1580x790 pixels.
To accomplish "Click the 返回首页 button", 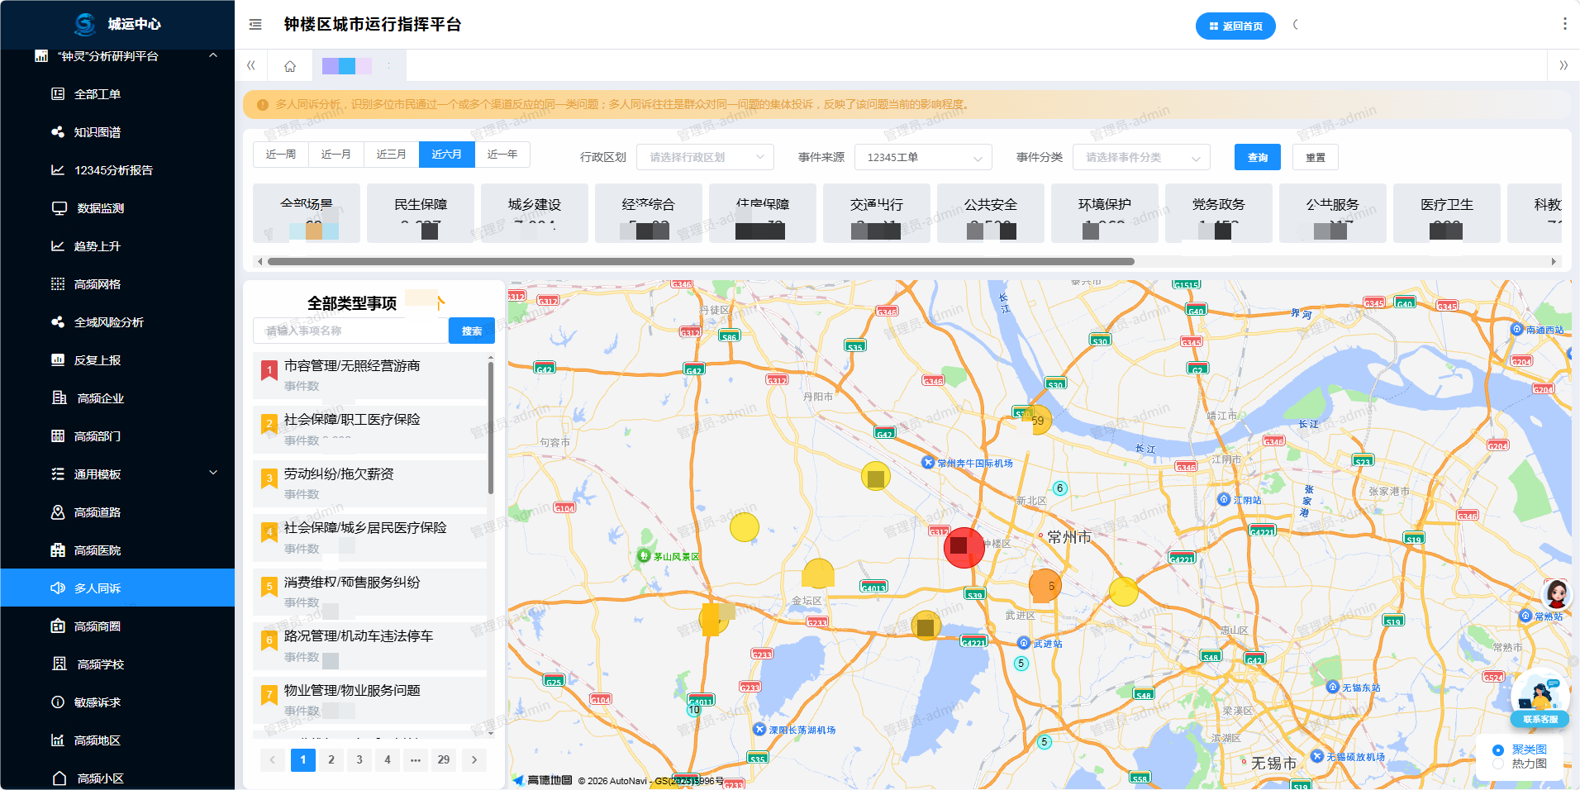I will tap(1235, 26).
